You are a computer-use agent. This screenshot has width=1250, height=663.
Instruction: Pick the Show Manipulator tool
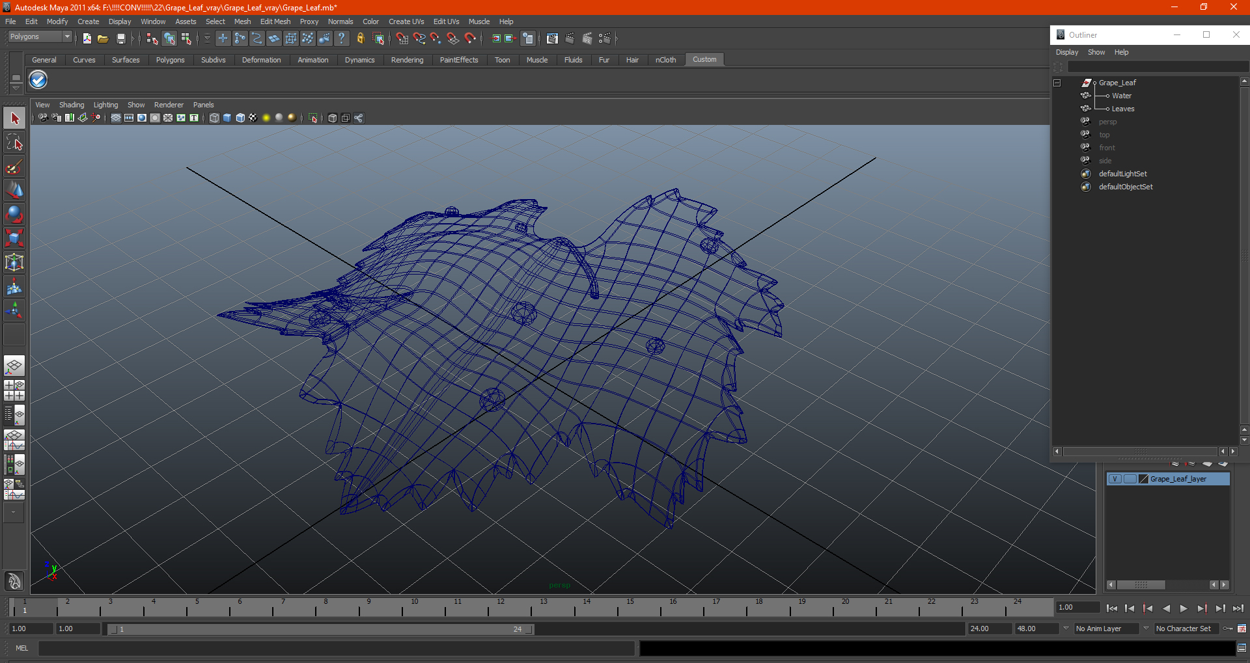point(14,310)
